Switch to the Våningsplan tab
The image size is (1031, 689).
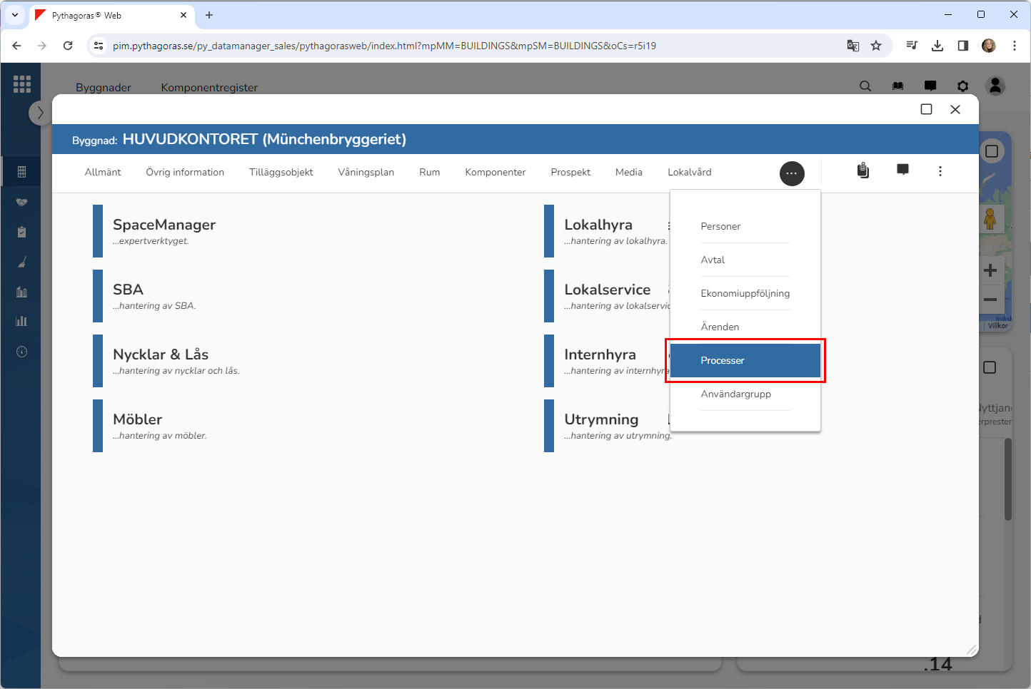[x=366, y=173]
